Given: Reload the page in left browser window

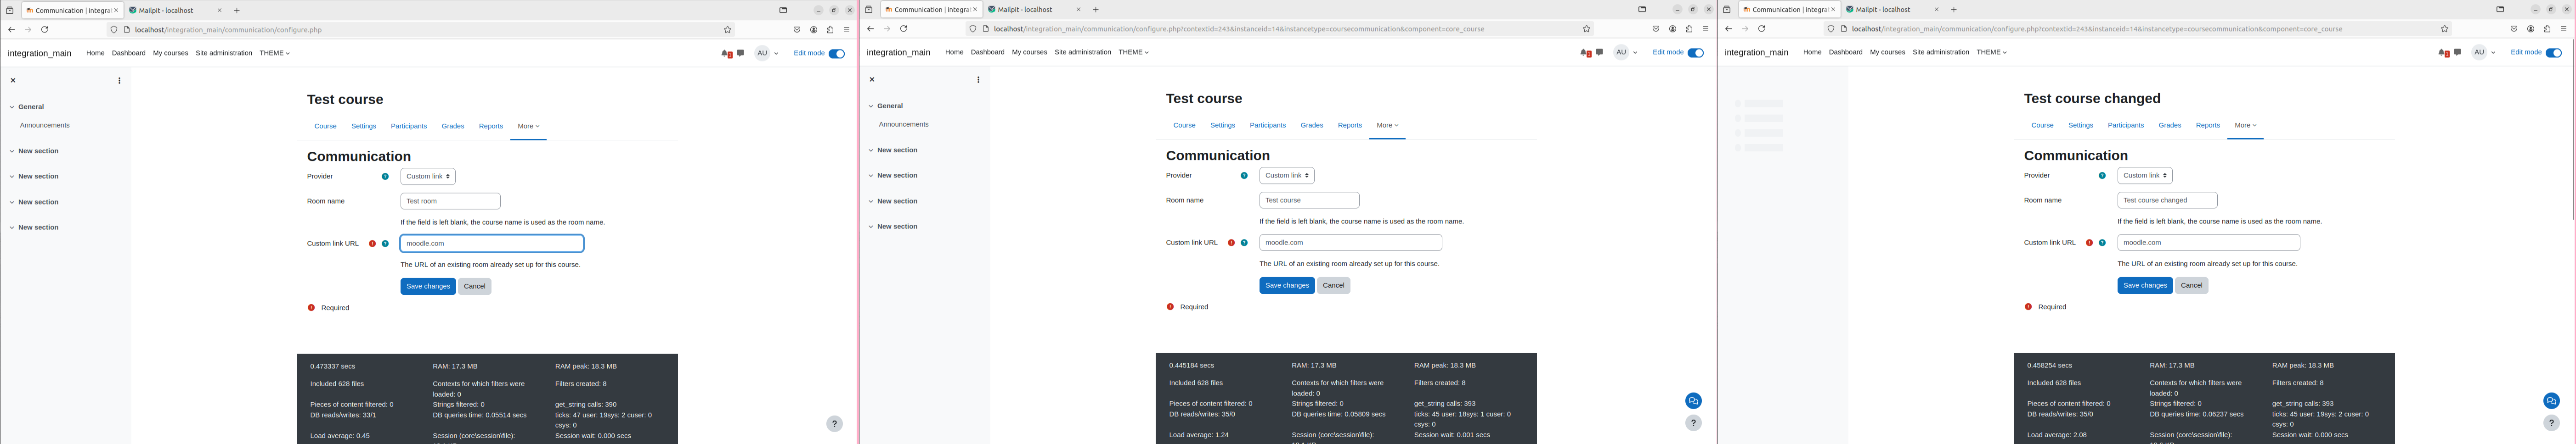Looking at the screenshot, I should click(45, 30).
